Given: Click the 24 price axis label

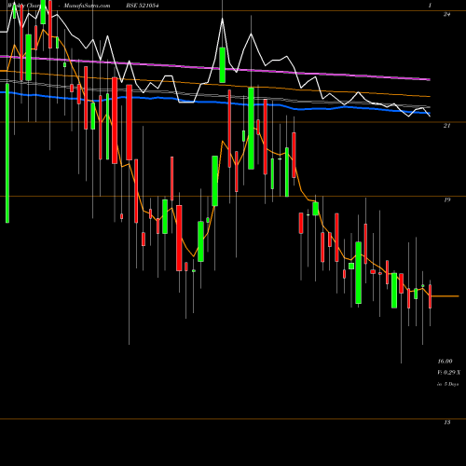Looking at the screenshot, I should (x=446, y=14).
